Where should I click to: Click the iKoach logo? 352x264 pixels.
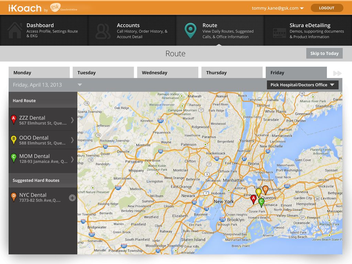click(x=25, y=8)
